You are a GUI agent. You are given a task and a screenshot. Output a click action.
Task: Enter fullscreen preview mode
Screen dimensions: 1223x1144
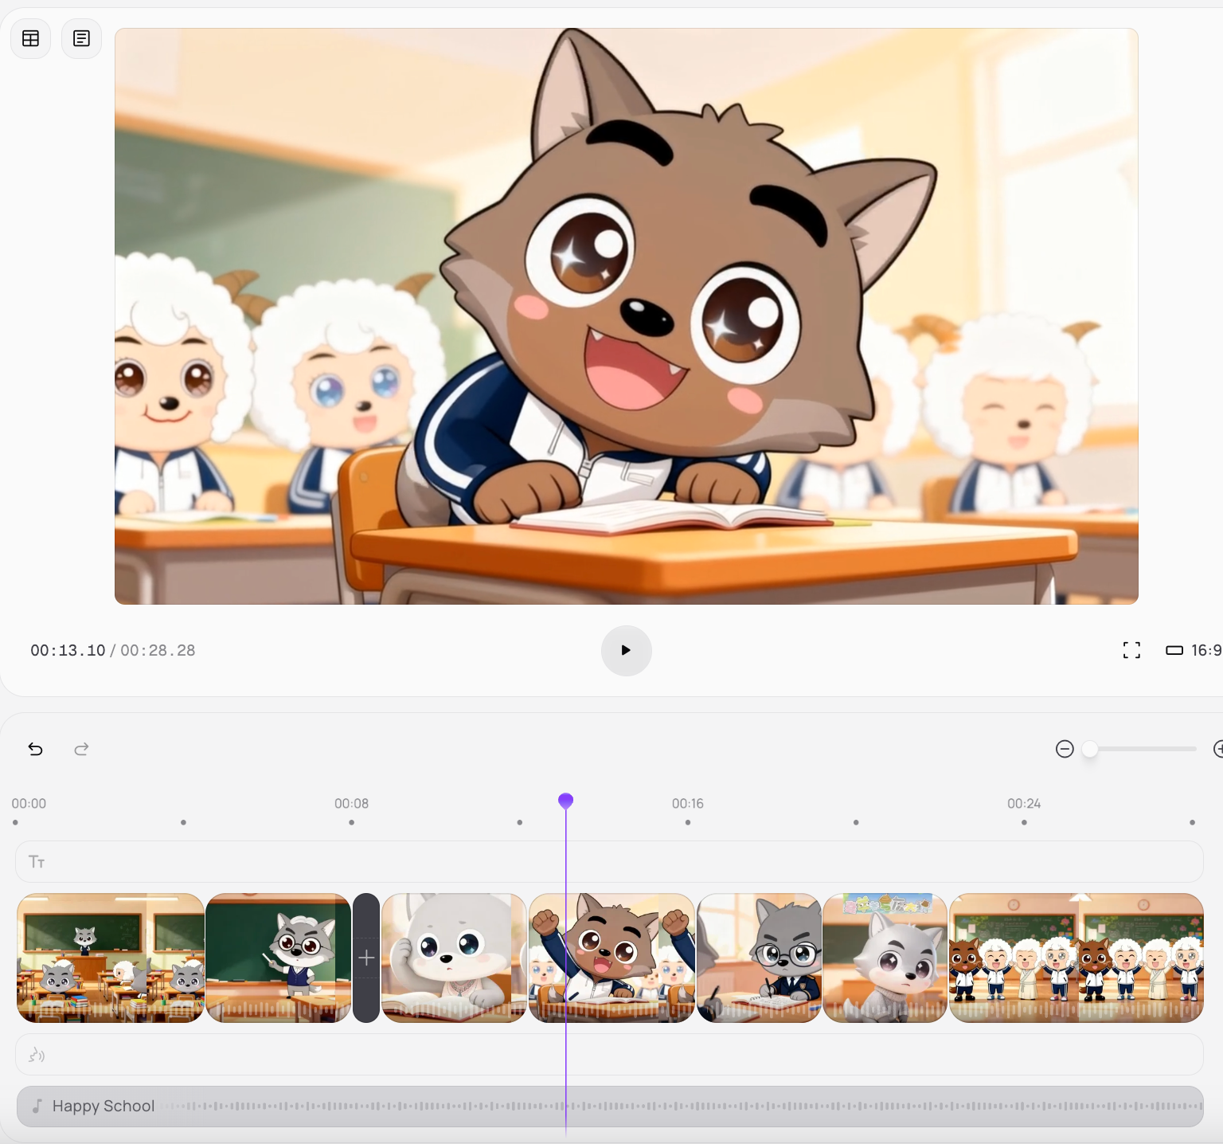click(1131, 650)
